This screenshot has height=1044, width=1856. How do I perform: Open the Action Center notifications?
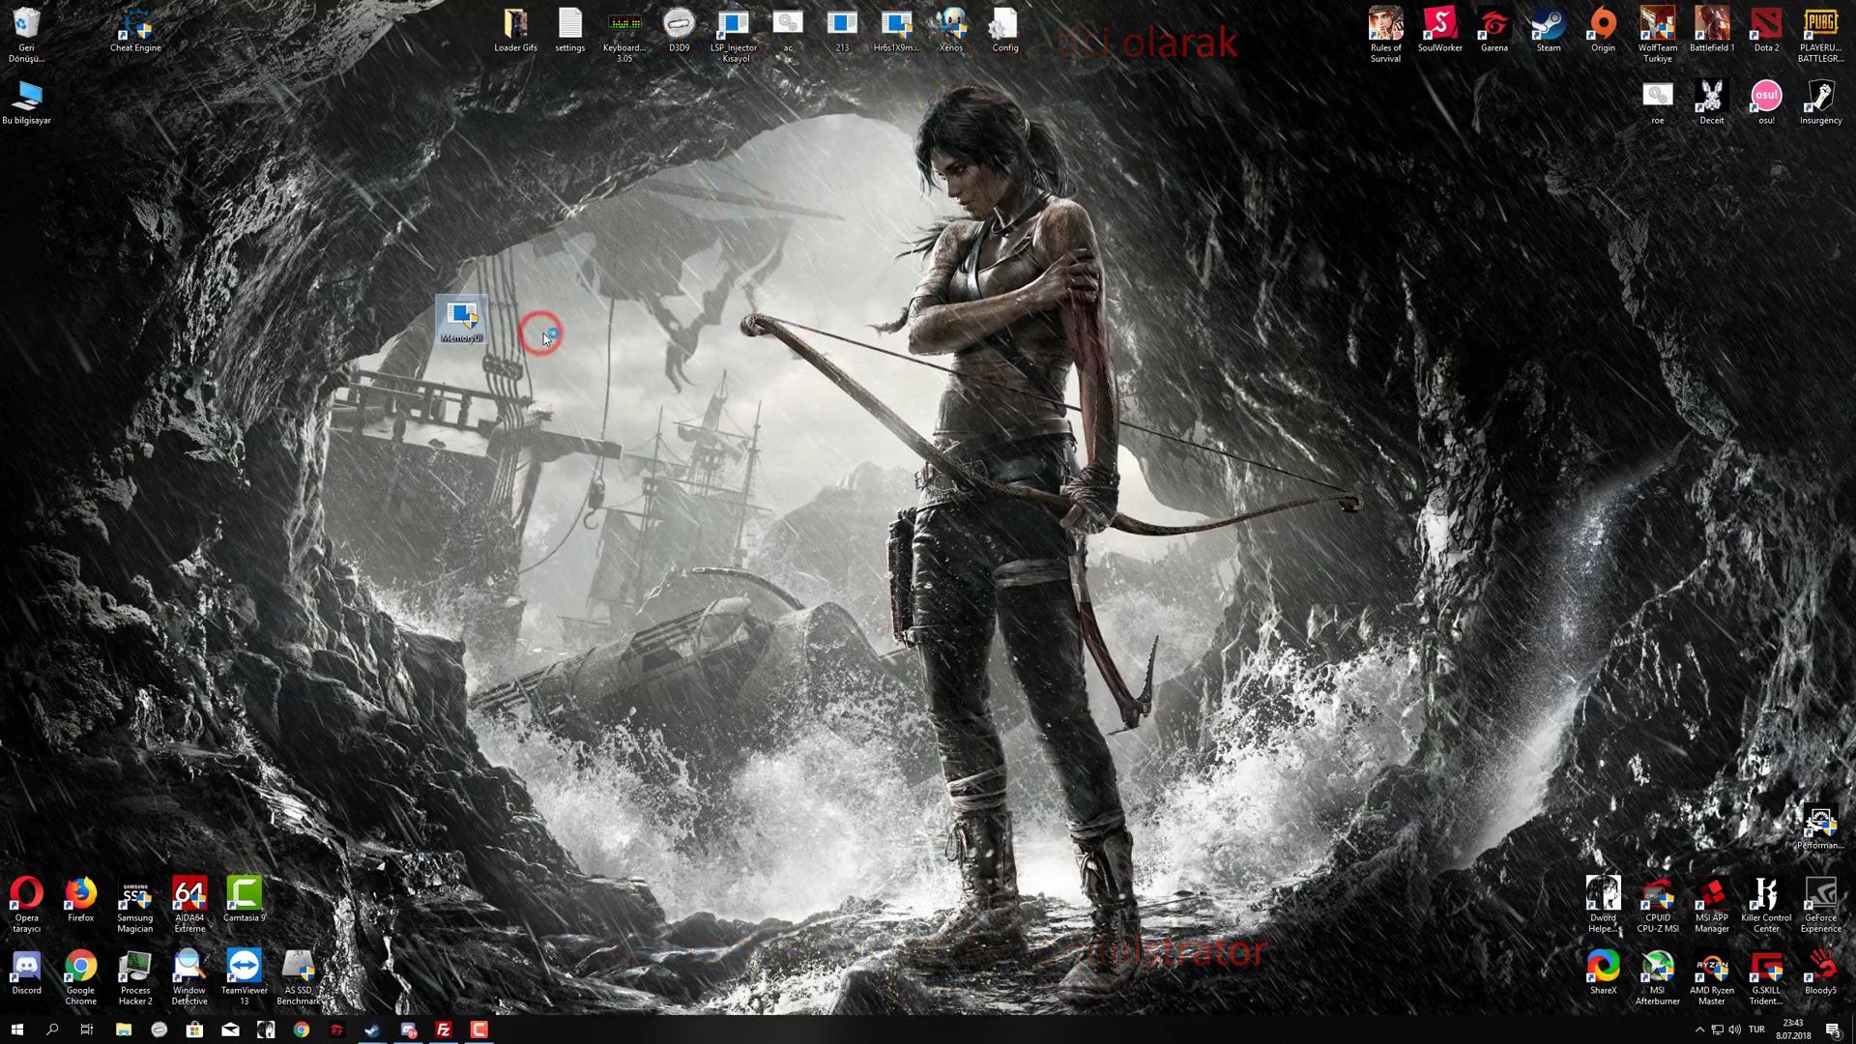tap(1833, 1029)
